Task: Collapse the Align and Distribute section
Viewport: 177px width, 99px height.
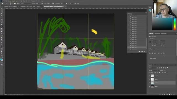Action: point(149,49)
